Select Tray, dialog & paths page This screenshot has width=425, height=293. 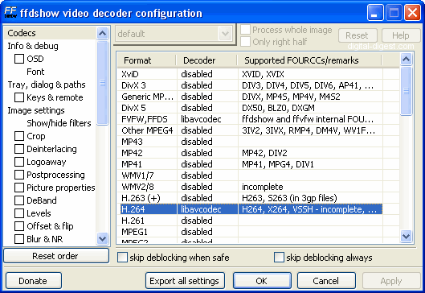[47, 85]
